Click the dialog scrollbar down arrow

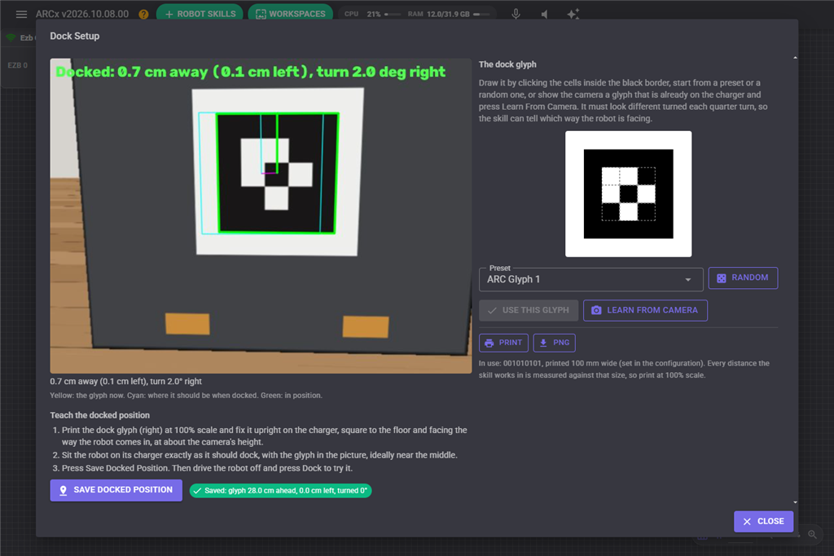(x=795, y=501)
